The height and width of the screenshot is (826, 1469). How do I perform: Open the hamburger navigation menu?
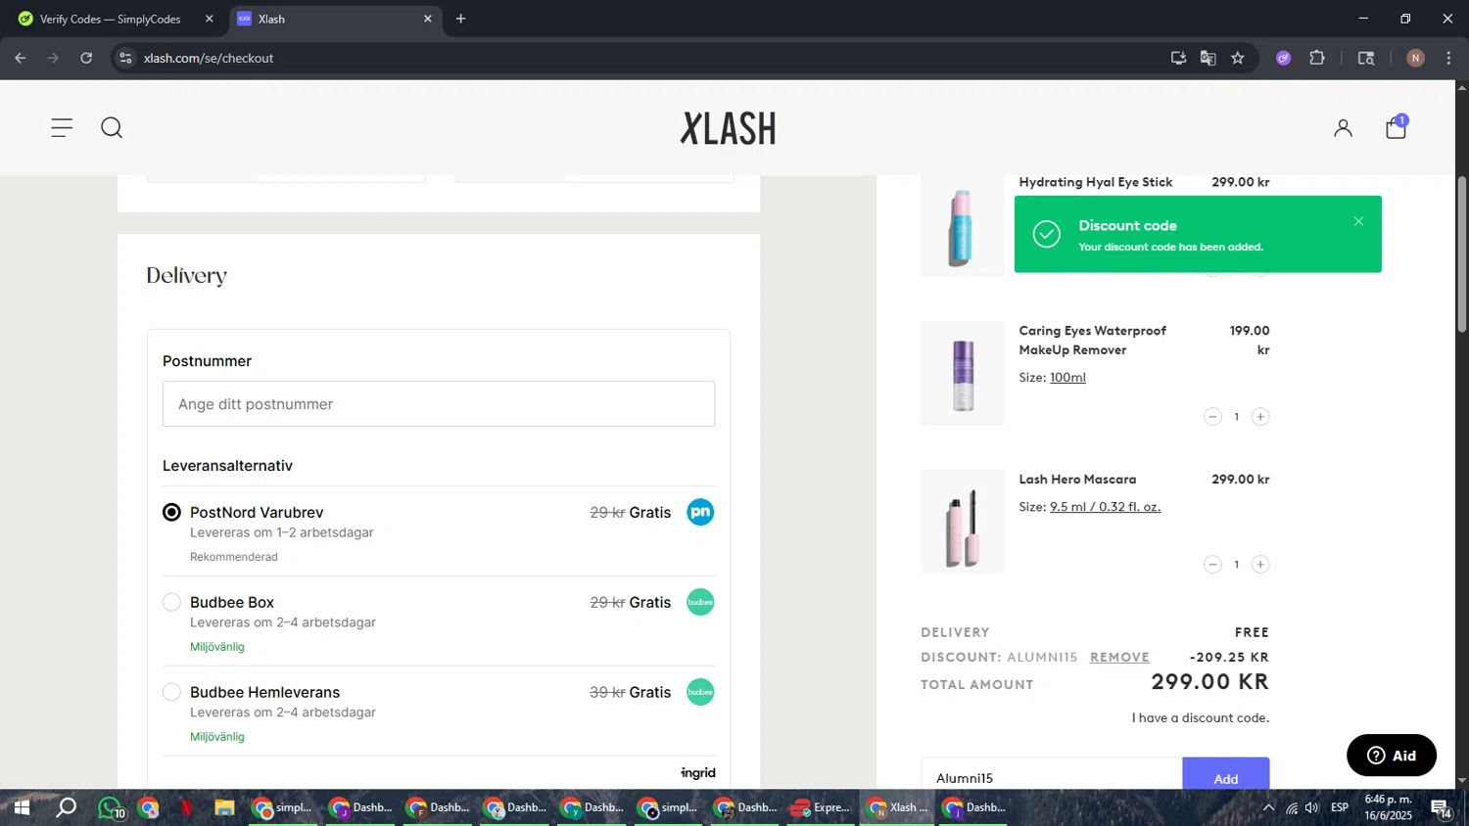pos(62,128)
